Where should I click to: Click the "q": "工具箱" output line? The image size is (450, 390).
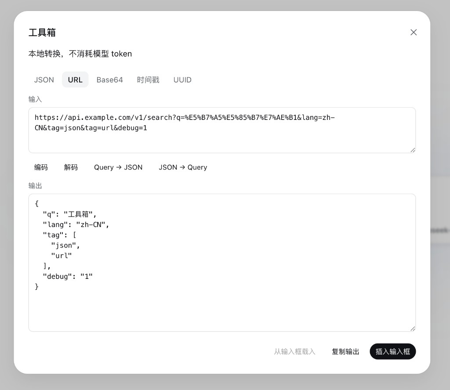pos(70,214)
